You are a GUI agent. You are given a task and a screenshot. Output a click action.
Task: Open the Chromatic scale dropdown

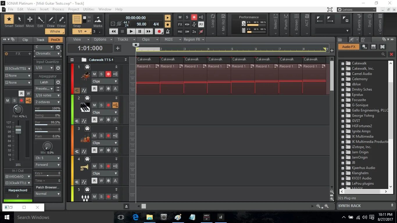pos(48,54)
